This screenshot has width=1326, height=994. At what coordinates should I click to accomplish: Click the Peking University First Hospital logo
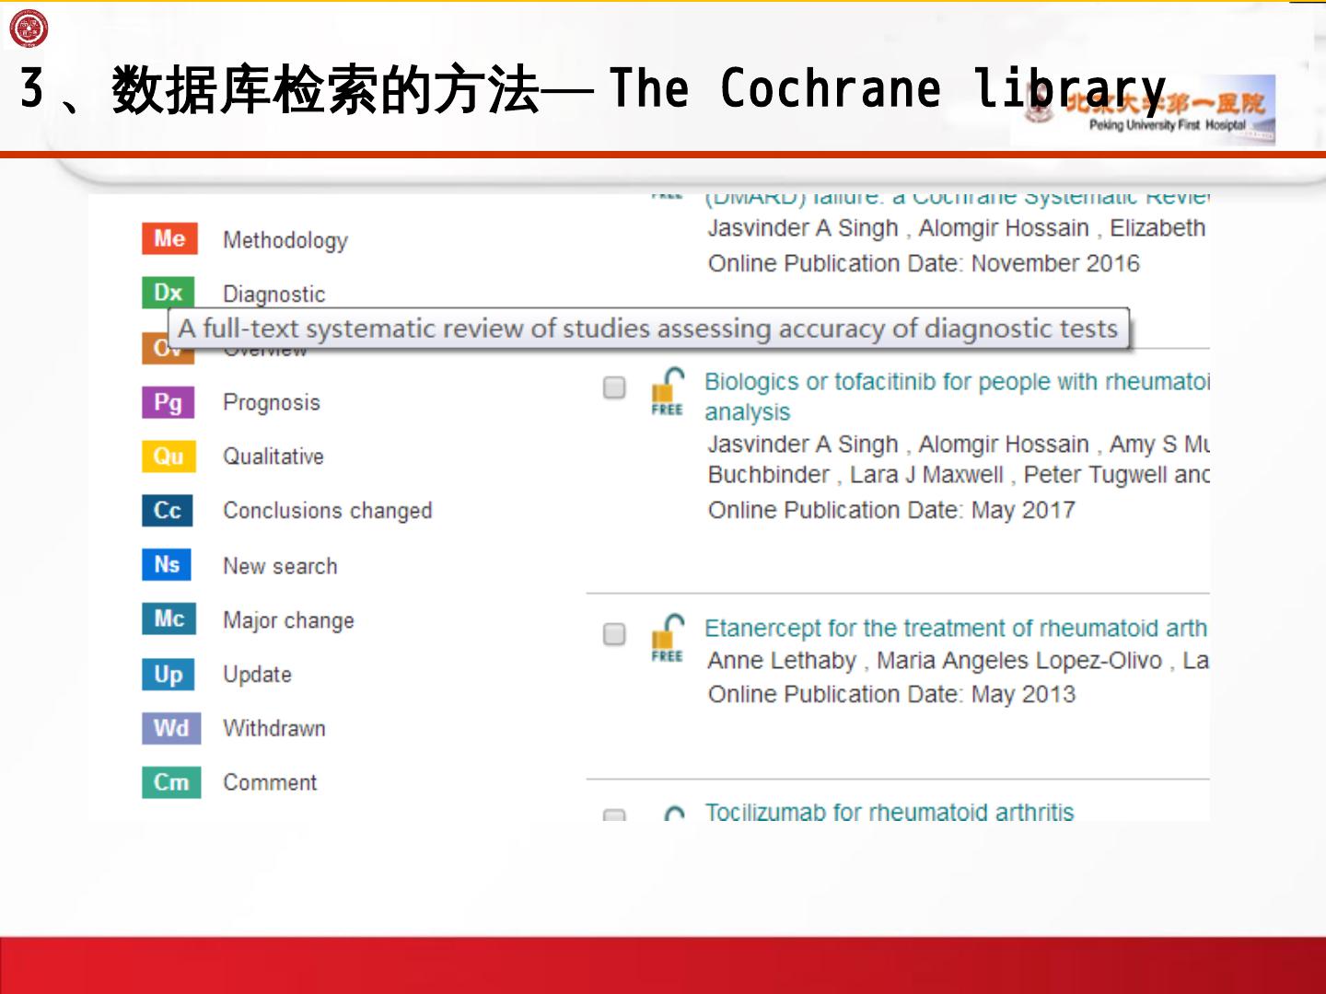click(x=1144, y=110)
